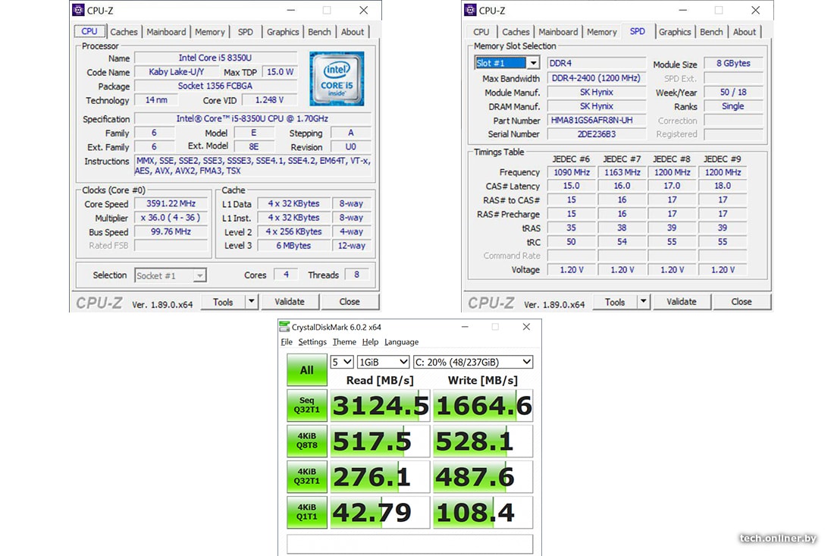Open the 1GiB test size dropdown
Viewport: 834px width, 556px height.
pyautogui.click(x=383, y=363)
